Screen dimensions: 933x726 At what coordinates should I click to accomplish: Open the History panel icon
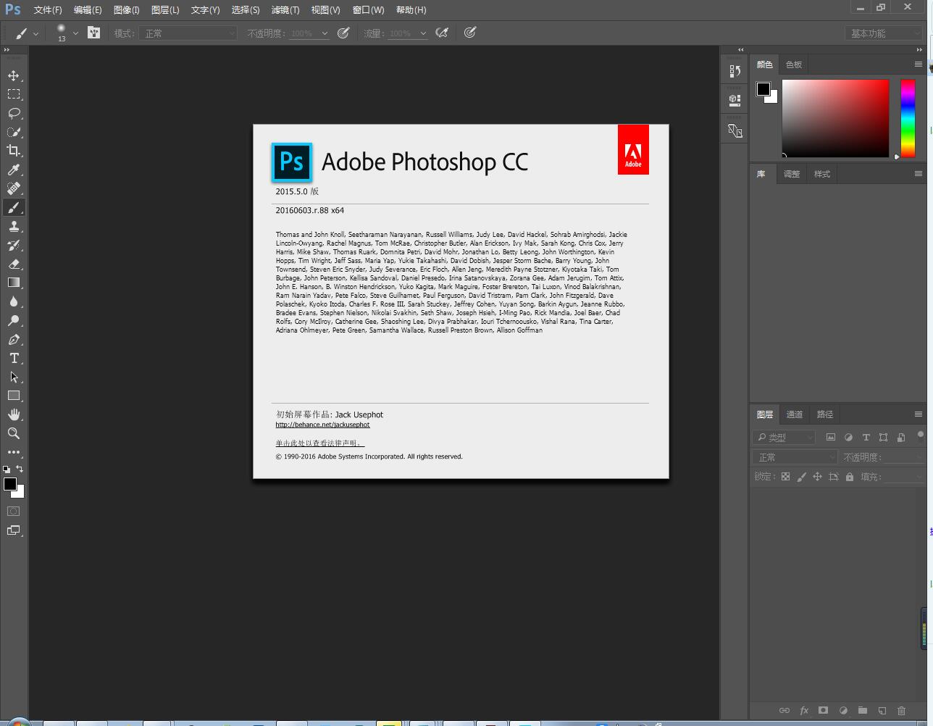pos(735,70)
